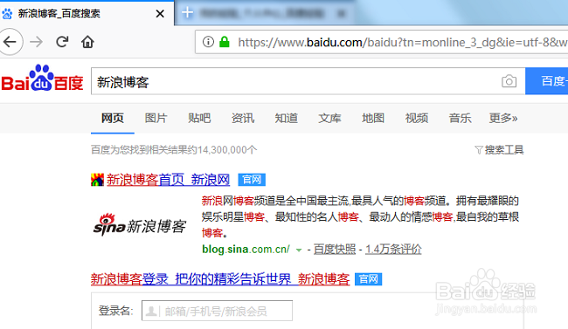568x329 pixels.
Task: Close the 新浪博客_百度搜索 tab
Action: pos(160,14)
